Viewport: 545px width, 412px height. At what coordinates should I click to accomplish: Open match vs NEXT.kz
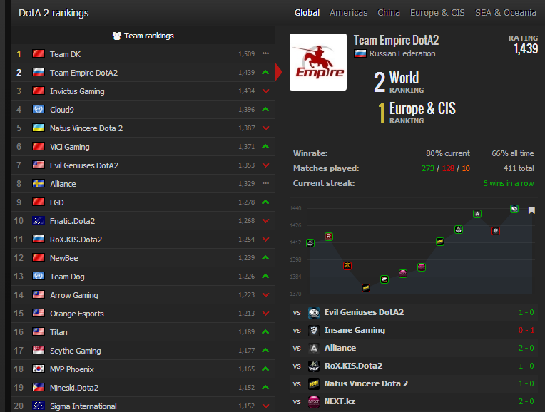413,401
